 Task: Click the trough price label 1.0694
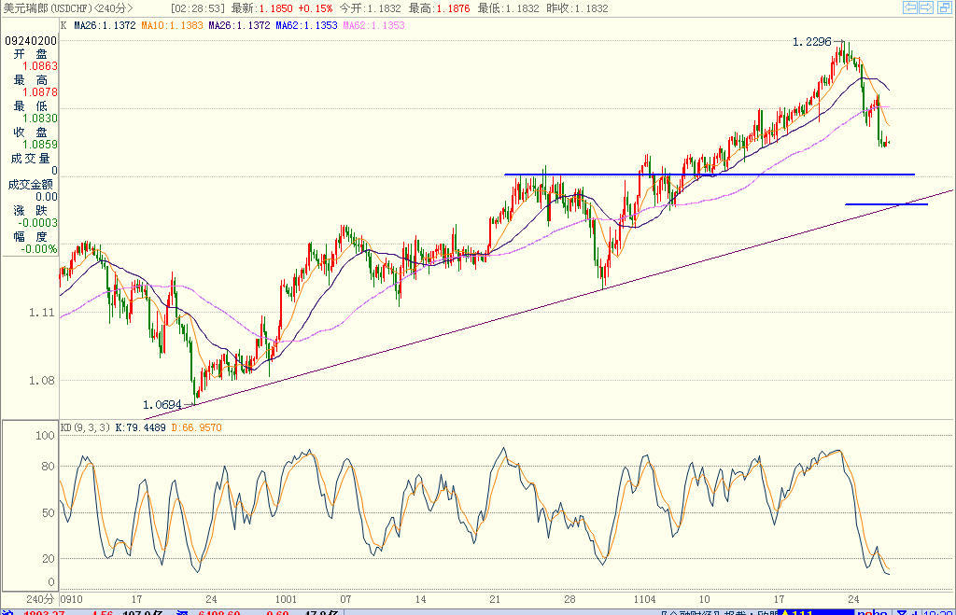tap(162, 405)
